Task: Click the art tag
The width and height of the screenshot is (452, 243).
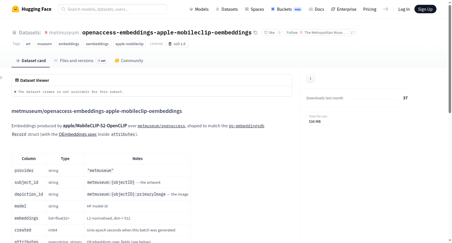Action: coord(28,44)
